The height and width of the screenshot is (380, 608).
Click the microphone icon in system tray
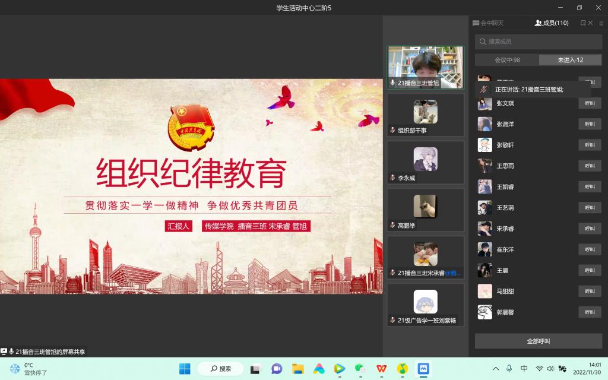(509, 369)
